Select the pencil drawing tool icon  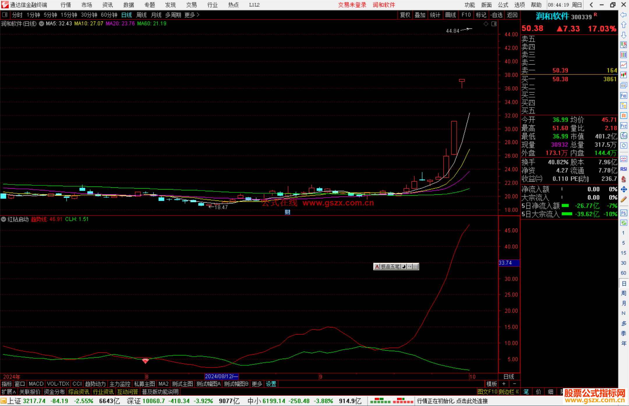(x=623, y=199)
